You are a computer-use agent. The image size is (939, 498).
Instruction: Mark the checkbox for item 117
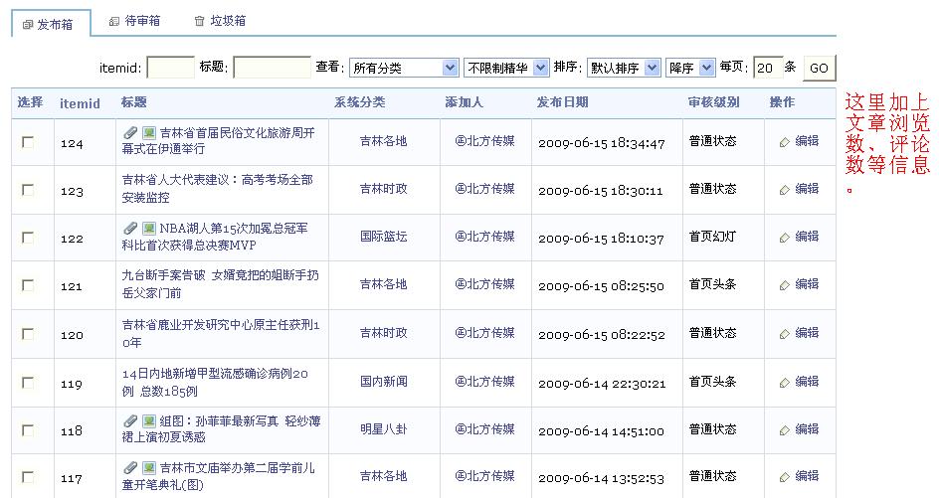[28, 477]
